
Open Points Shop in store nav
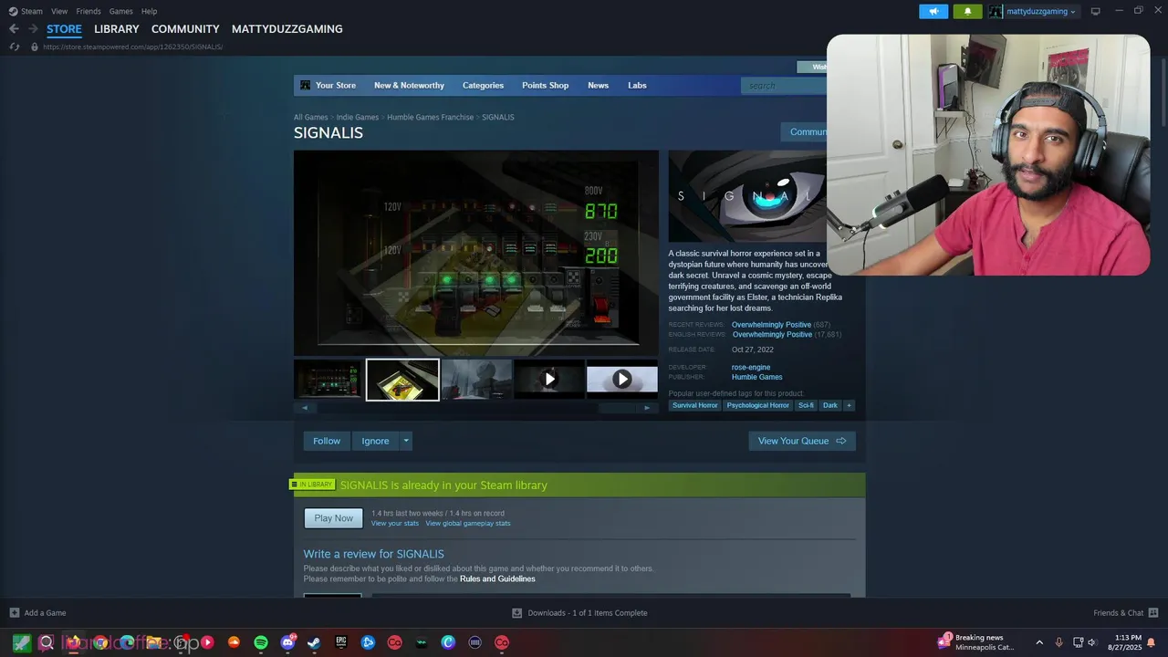545,86
